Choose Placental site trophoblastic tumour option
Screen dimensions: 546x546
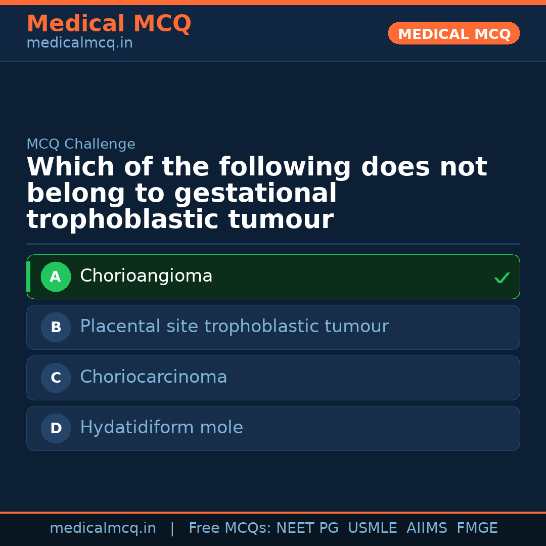click(234, 327)
